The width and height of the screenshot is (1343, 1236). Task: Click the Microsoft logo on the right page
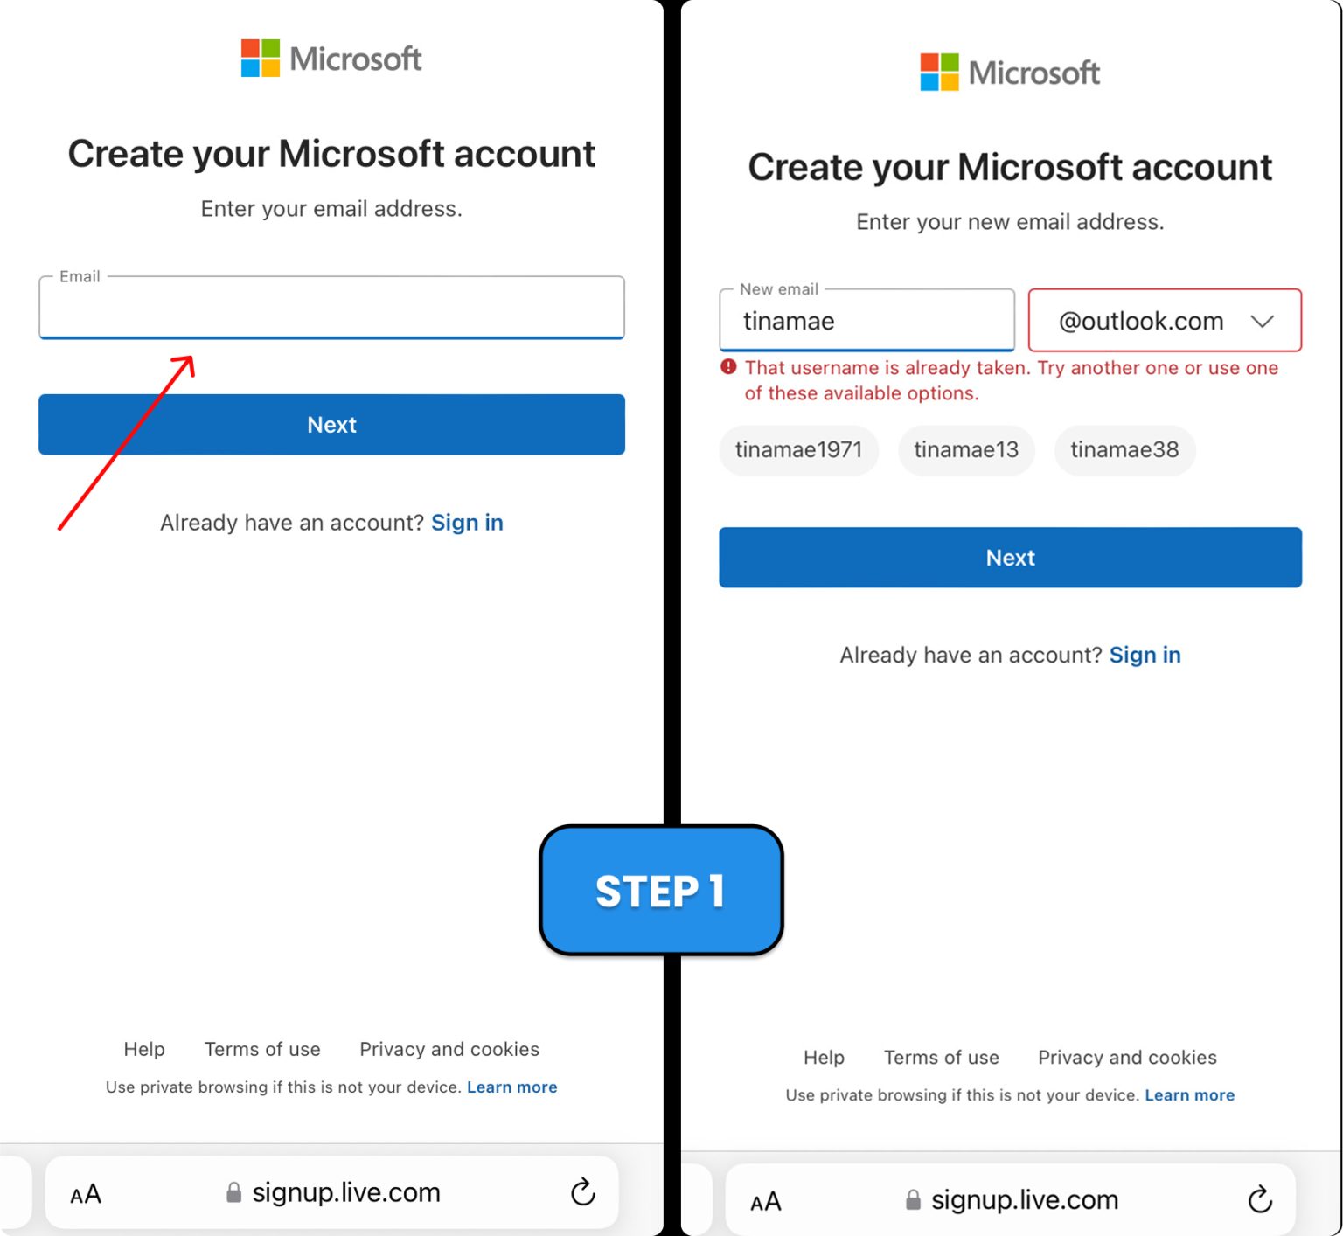(x=1009, y=73)
